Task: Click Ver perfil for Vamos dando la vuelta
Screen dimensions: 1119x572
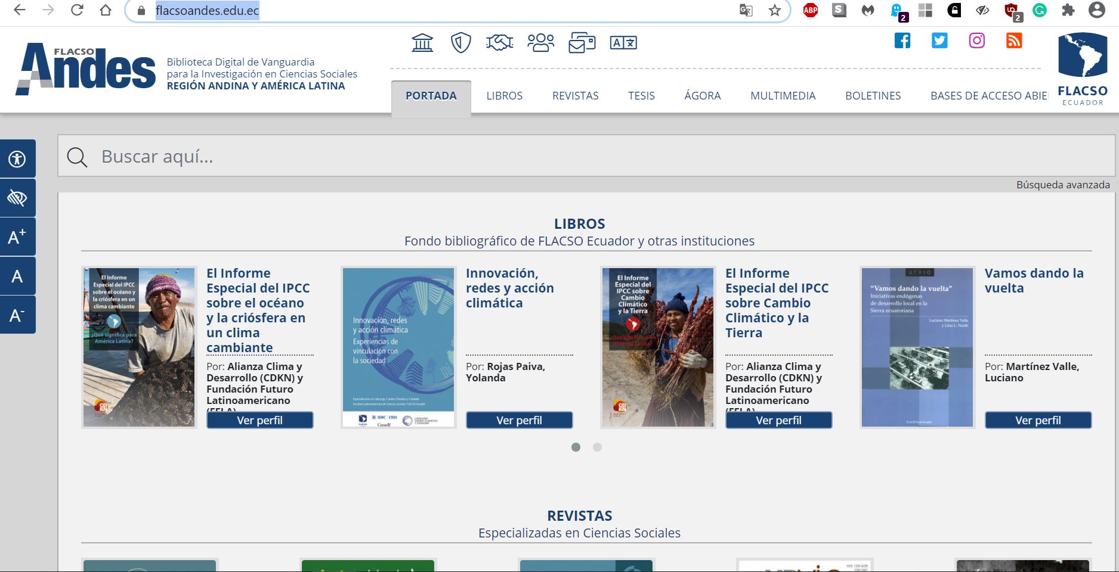Action: click(x=1038, y=420)
